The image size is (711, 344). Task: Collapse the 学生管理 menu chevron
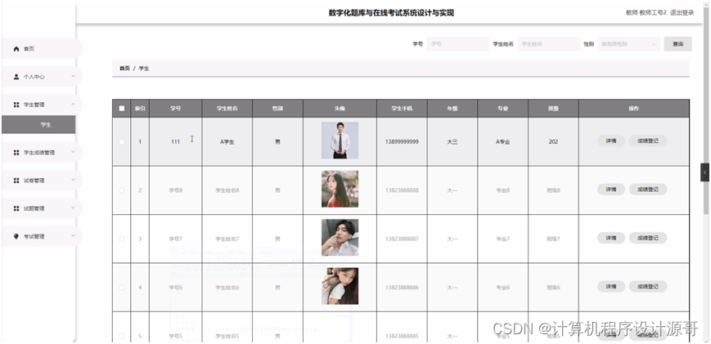73,104
